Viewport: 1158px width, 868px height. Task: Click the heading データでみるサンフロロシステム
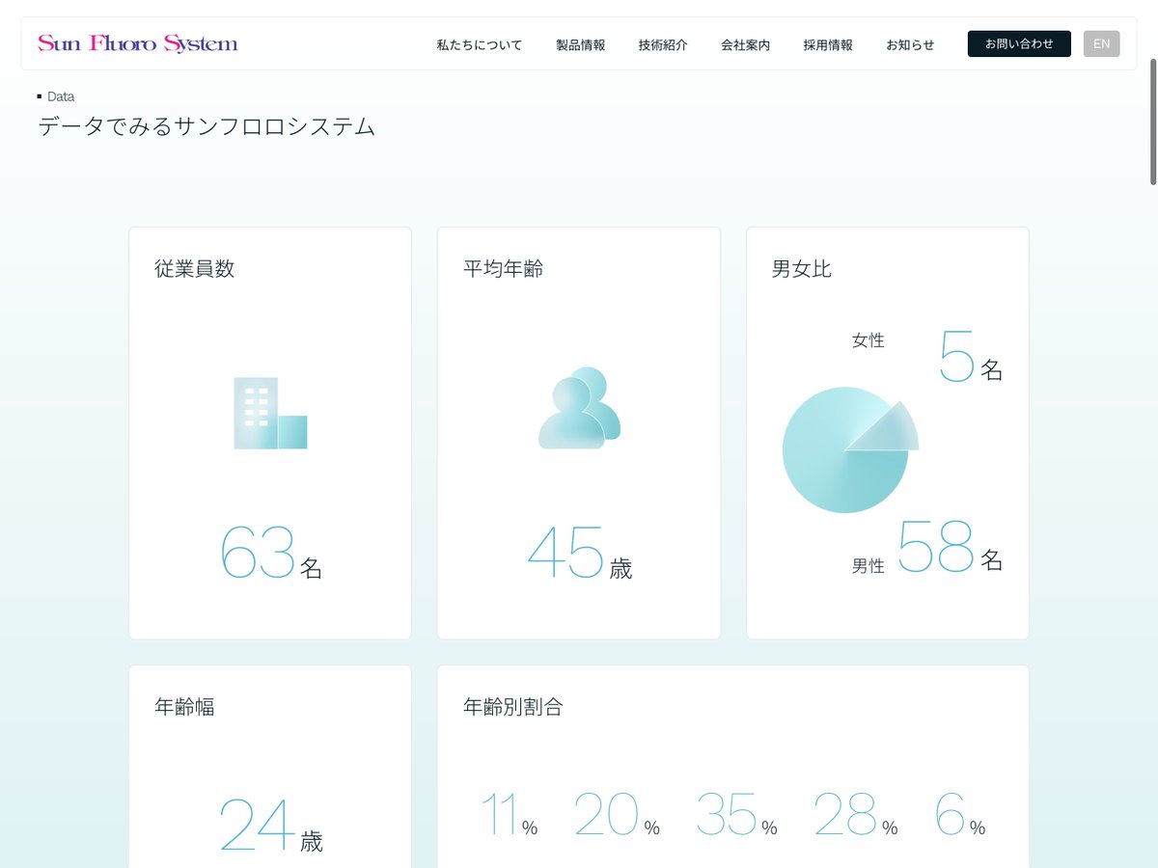point(207,126)
